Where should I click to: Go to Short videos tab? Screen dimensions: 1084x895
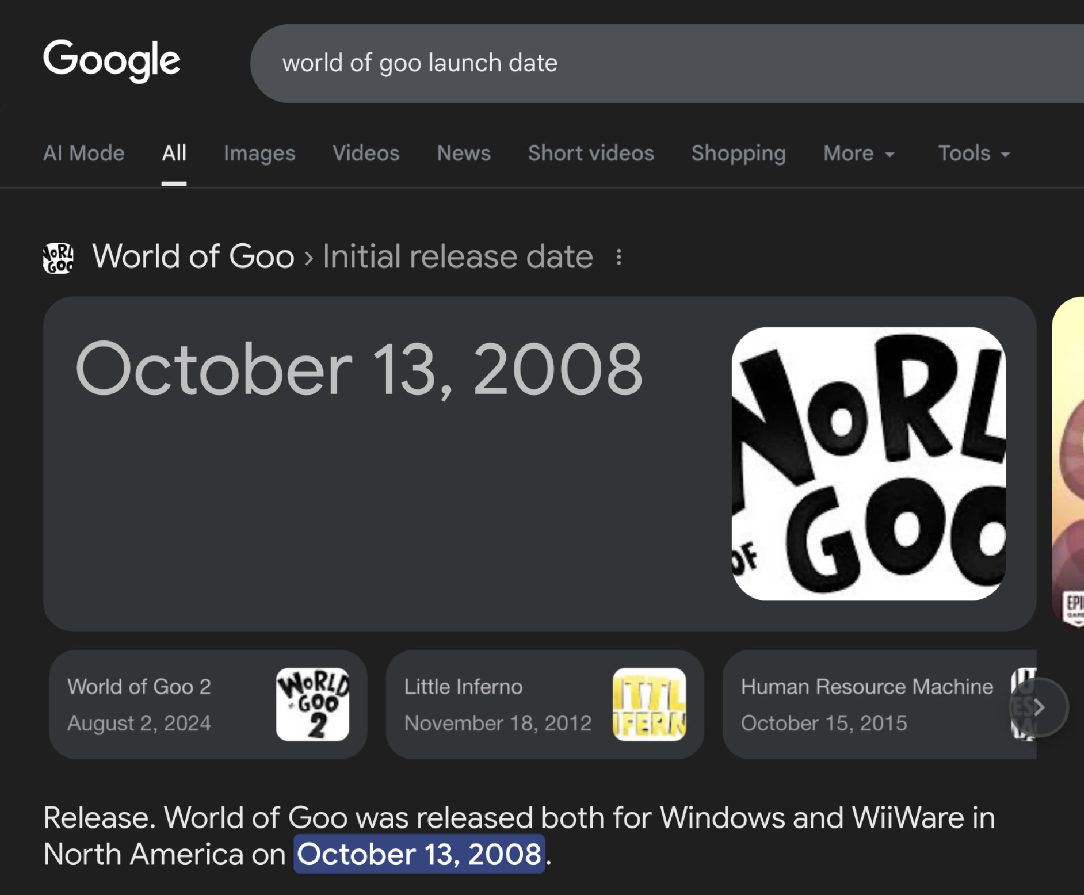pos(591,153)
